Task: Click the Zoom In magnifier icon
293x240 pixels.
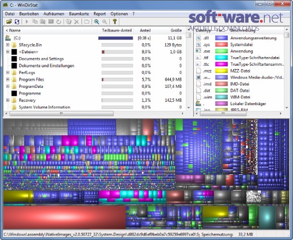Action: (96, 22)
